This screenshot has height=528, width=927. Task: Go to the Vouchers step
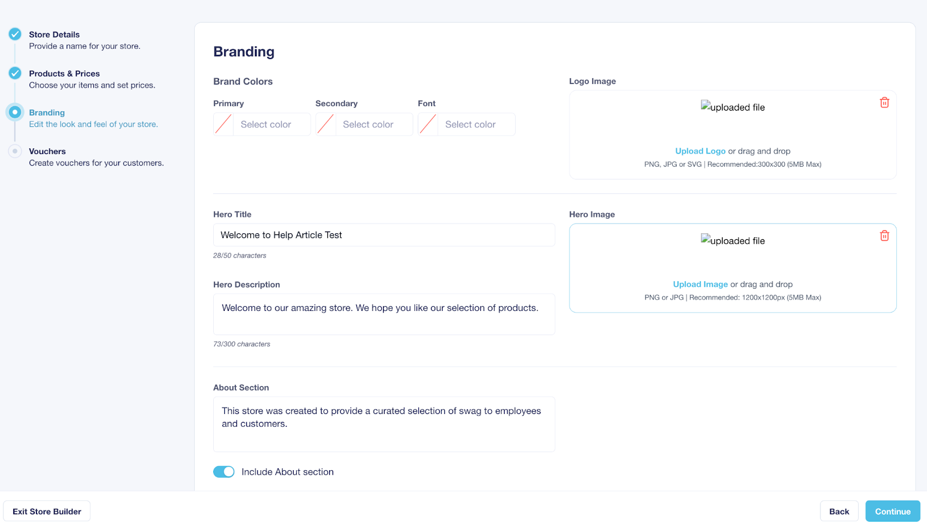click(48, 152)
